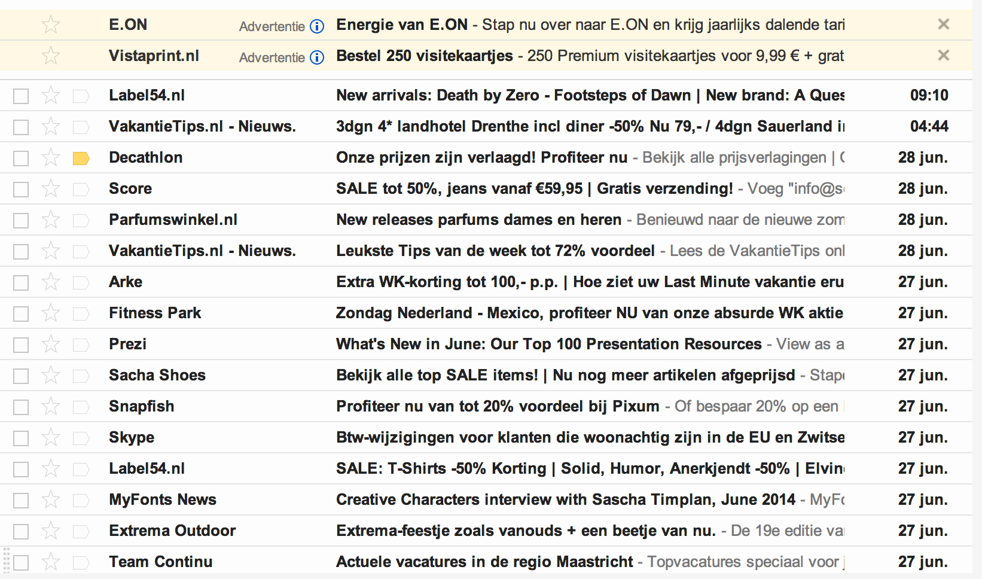Open Creative Characters interview email
This screenshot has width=982, height=579.
click(590, 499)
